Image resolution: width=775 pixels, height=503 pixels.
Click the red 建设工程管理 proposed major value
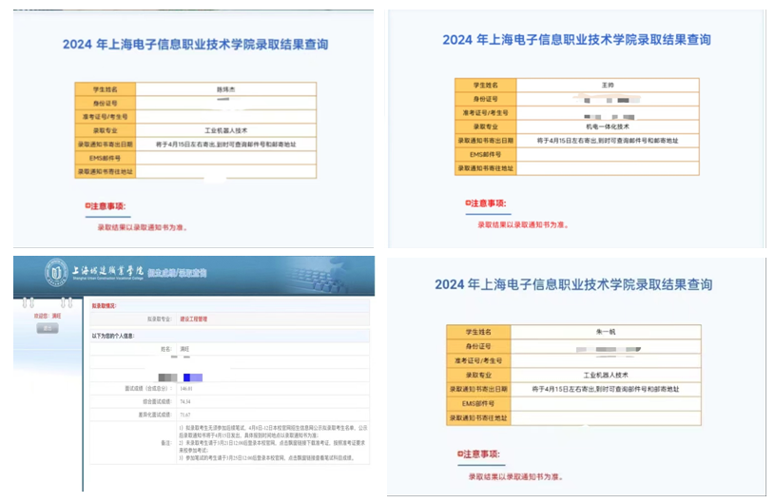[x=193, y=319]
